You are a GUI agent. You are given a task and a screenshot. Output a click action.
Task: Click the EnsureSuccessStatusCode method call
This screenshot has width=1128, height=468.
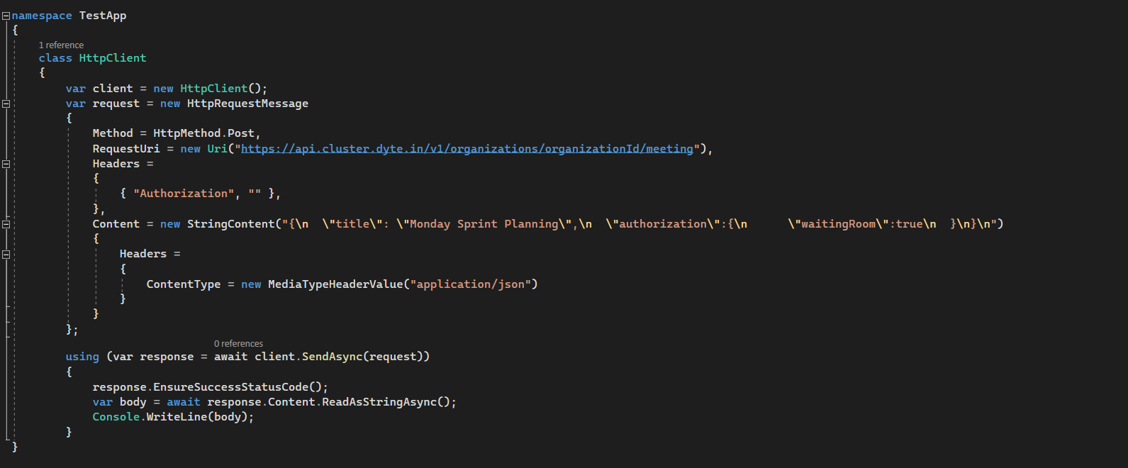click(230, 387)
